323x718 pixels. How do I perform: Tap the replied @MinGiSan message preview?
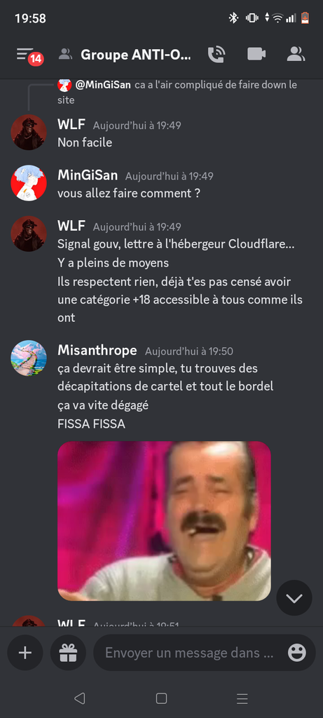177,92
